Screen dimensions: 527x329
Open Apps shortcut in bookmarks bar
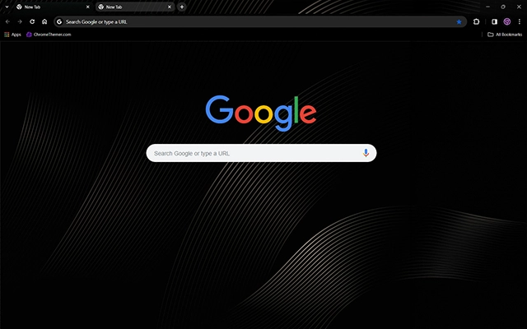coord(12,35)
